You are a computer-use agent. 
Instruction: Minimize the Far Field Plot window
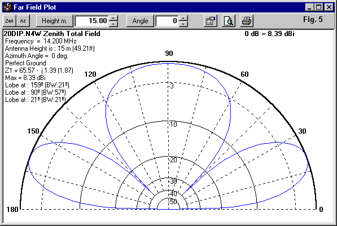pyautogui.click(x=309, y=7)
